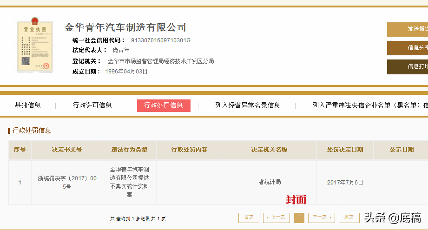428x230 pixels.
Task: Click the 下一页 next page button
Action: click(322, 218)
